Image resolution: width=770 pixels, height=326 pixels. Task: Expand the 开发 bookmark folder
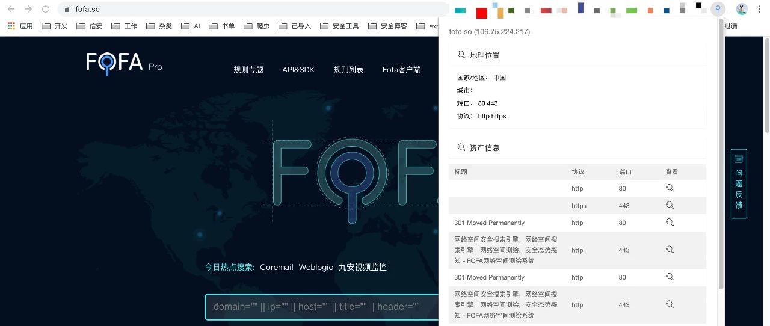pos(54,26)
